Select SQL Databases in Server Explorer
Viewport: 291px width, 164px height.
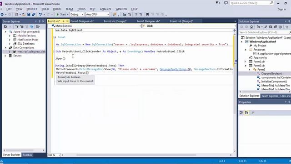pos(26,44)
